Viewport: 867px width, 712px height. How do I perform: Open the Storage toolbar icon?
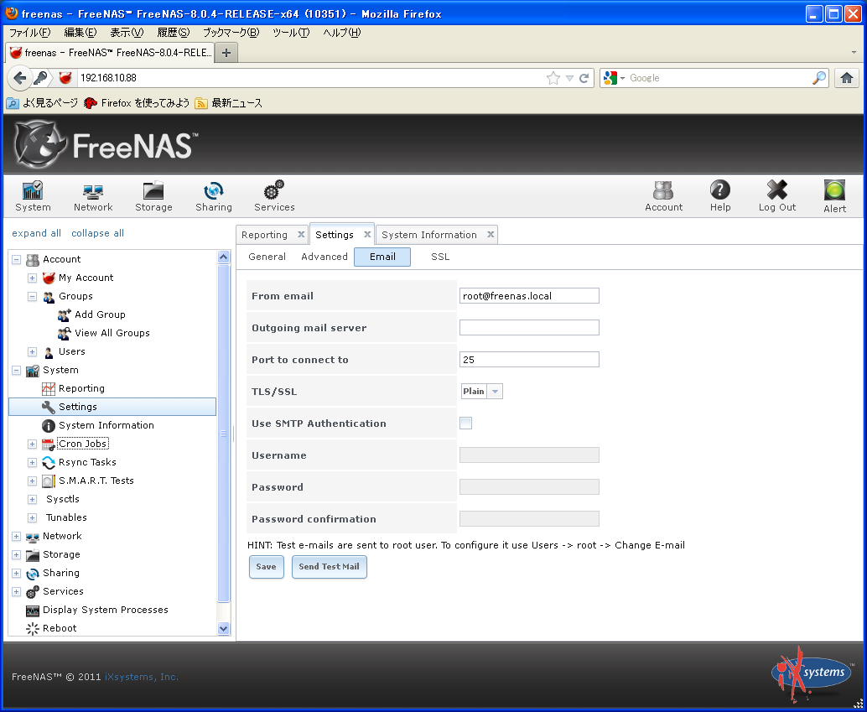click(x=153, y=196)
